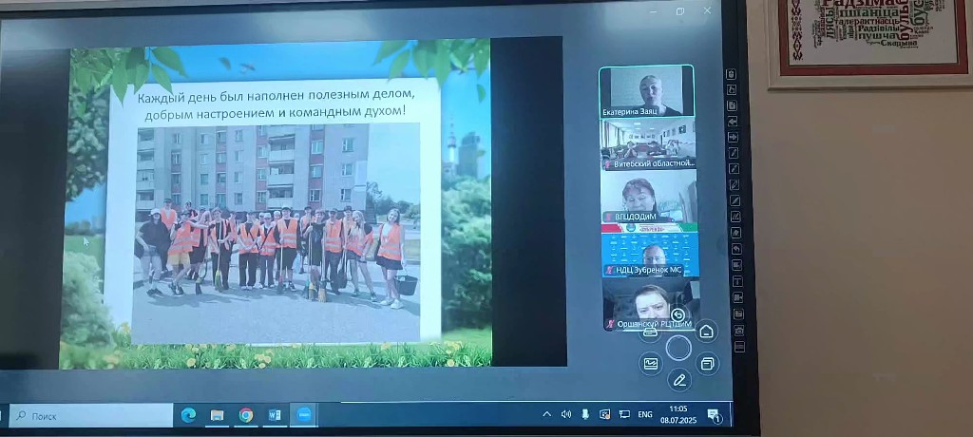Switch to Word in the taskbar

pyautogui.click(x=276, y=415)
